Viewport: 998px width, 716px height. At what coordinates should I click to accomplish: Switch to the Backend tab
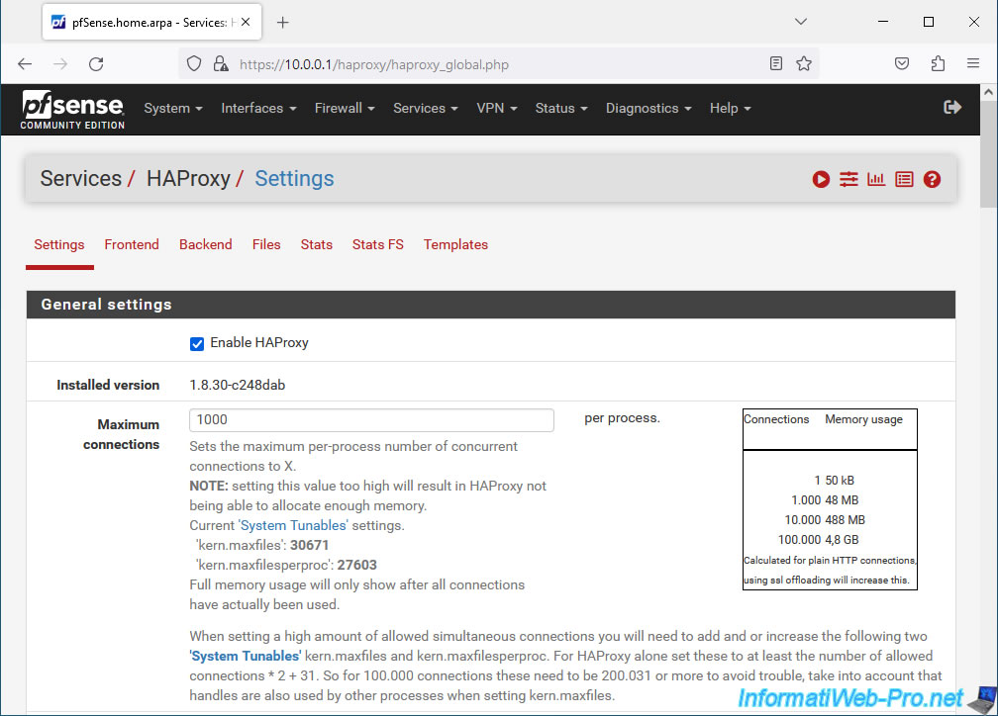coord(206,245)
